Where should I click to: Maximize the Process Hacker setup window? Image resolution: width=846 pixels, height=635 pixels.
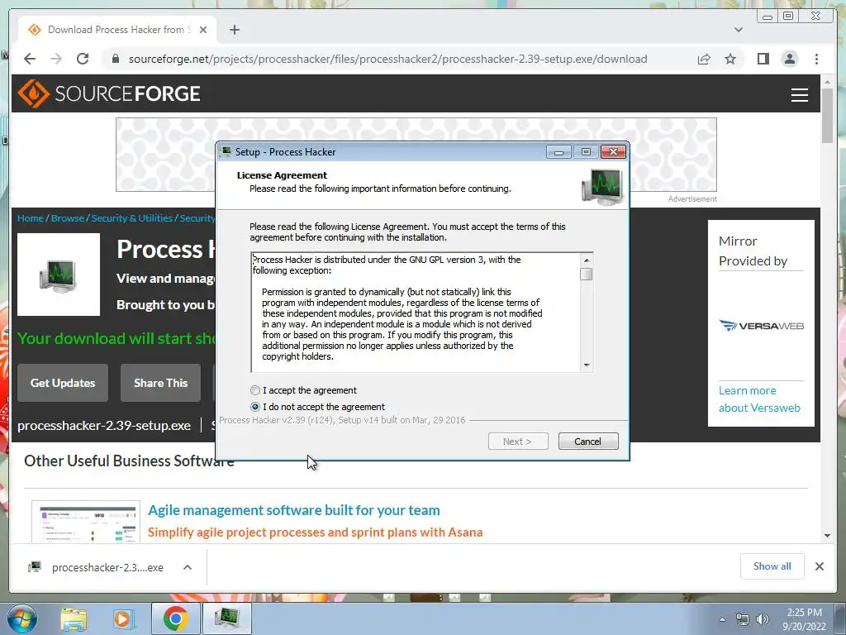586,152
